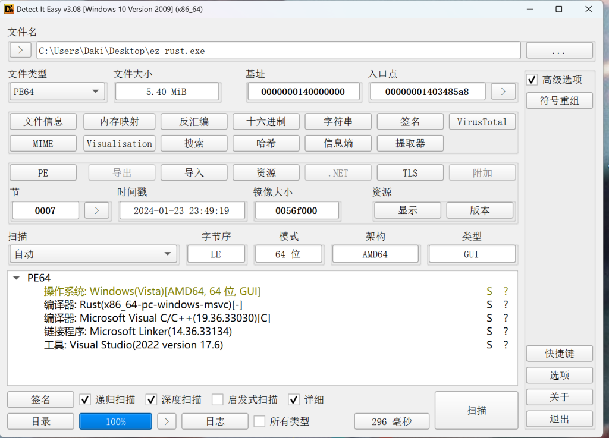Click the arrow button next to progress bar
609x438 pixels.
[167, 421]
